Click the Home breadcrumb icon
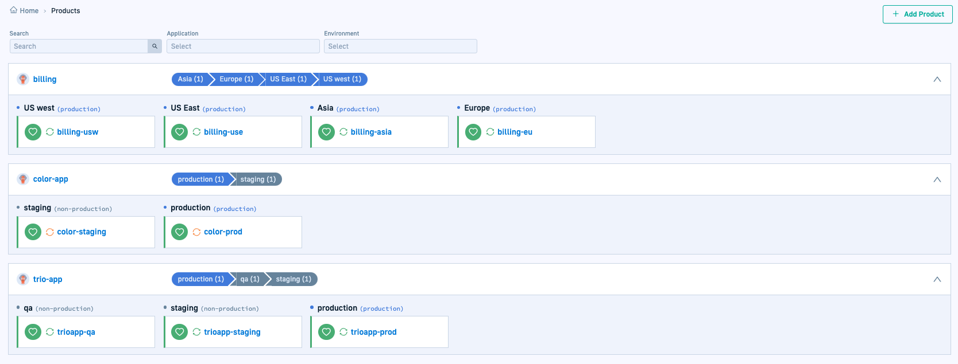958x364 pixels. point(14,10)
